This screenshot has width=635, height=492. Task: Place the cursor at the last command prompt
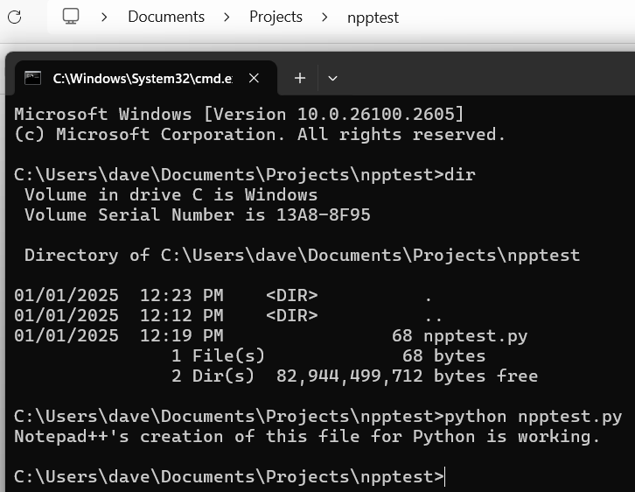coord(446,477)
